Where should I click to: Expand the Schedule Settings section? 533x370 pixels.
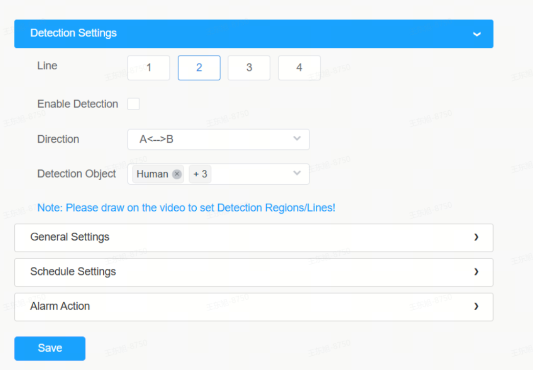[x=253, y=272]
